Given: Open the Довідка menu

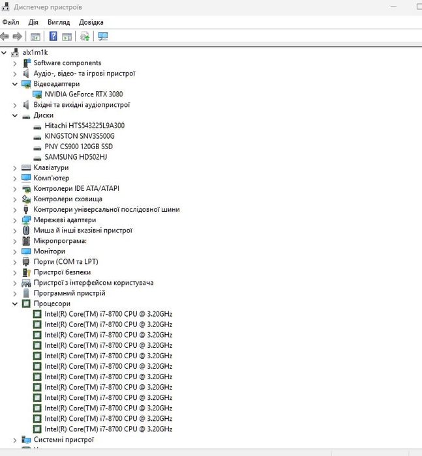Looking at the screenshot, I should (91, 22).
